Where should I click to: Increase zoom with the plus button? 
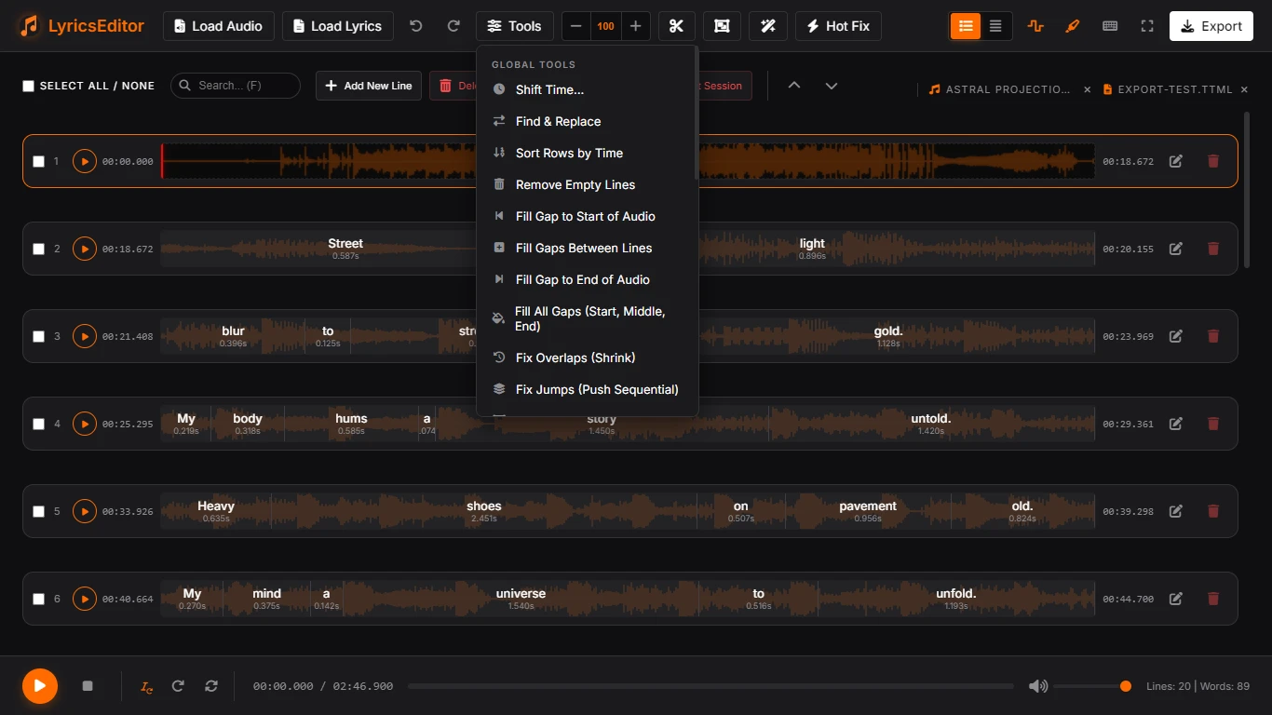tap(636, 26)
